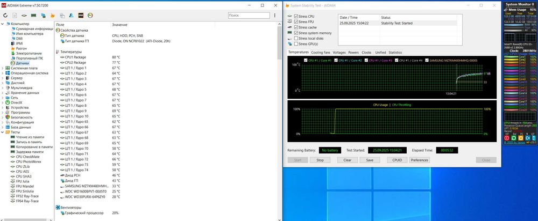Select CPU PhotoWorxx test in tree

coord(29,161)
